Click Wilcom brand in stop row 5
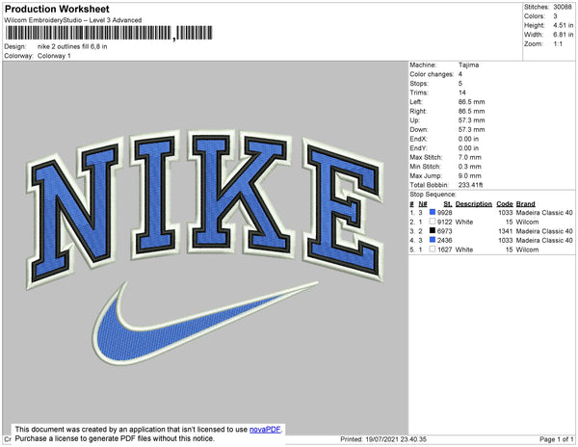Image resolution: width=578 pixels, height=447 pixels. pyautogui.click(x=527, y=250)
